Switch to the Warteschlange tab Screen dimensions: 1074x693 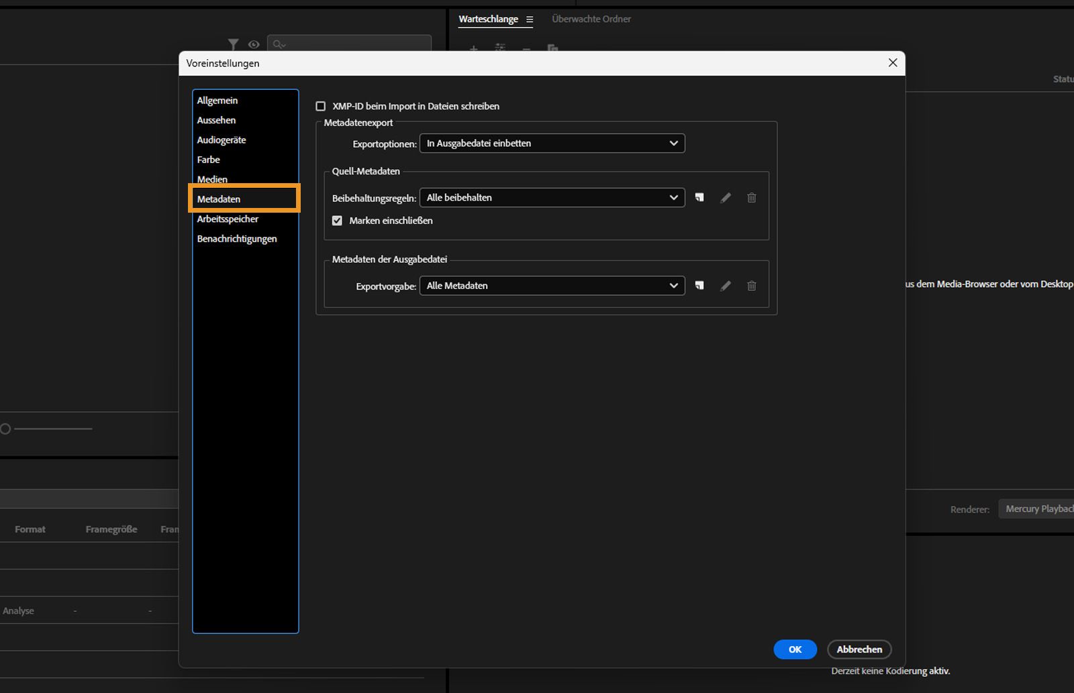click(488, 19)
